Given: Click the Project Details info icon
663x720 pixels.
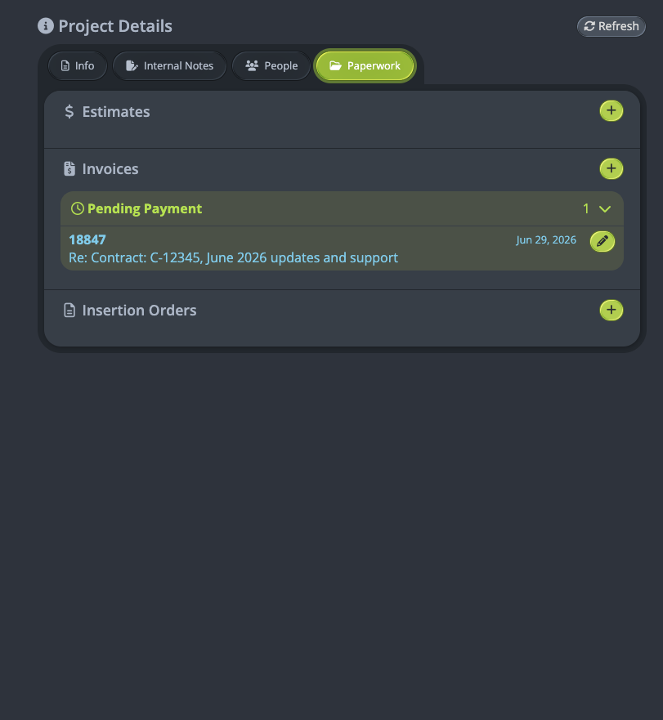Looking at the screenshot, I should point(46,25).
